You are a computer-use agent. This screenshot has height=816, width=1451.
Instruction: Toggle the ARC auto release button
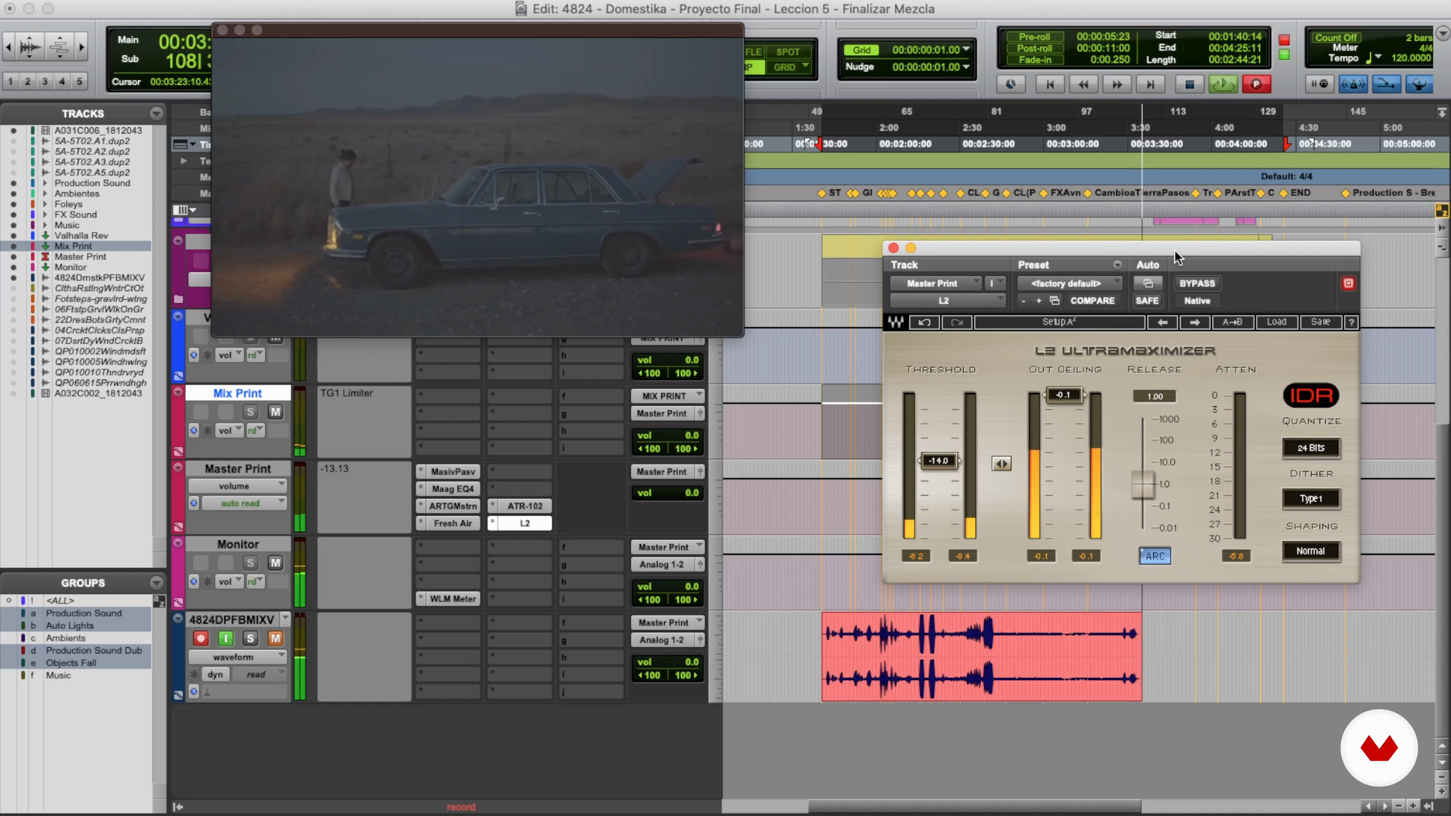[1155, 556]
